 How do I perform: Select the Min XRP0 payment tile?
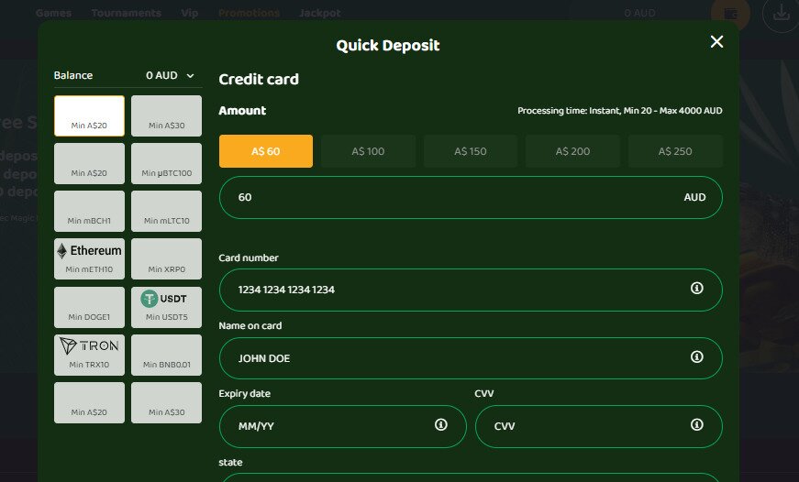coord(166,259)
